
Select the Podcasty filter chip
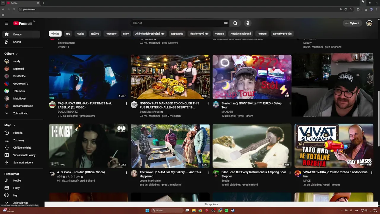coord(111,34)
